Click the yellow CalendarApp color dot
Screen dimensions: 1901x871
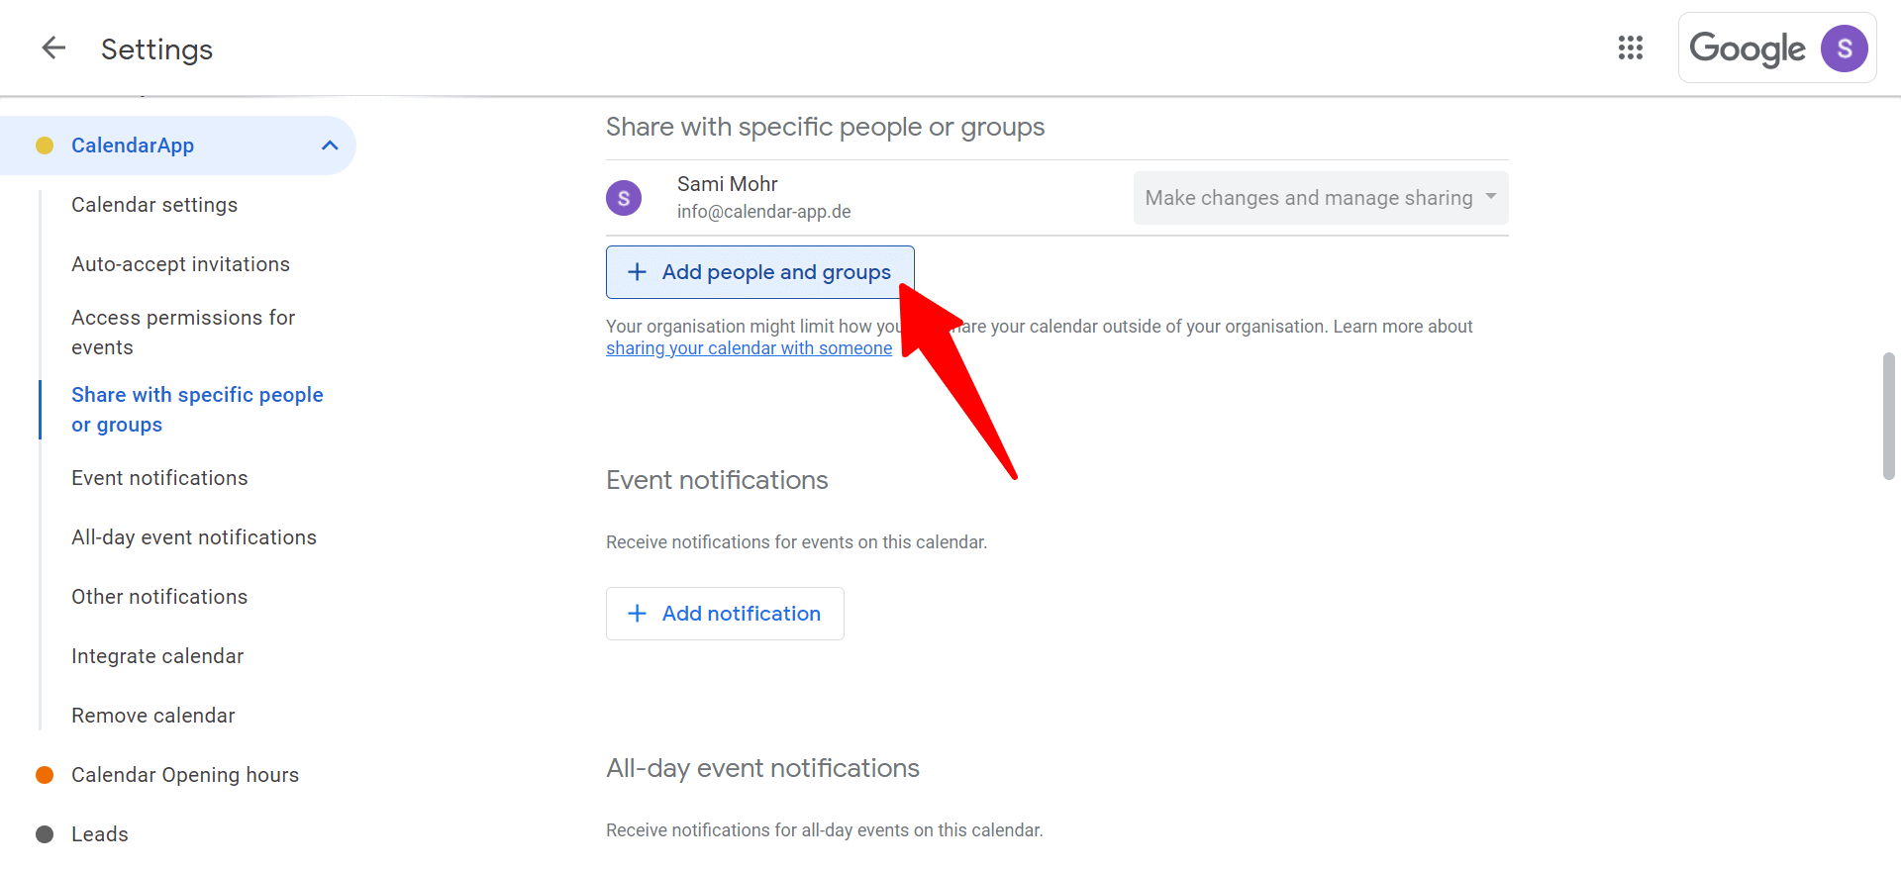(45, 145)
